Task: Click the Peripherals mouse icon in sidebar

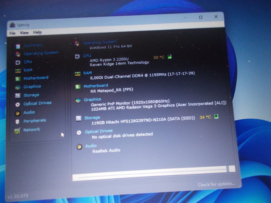Action: pos(17,122)
